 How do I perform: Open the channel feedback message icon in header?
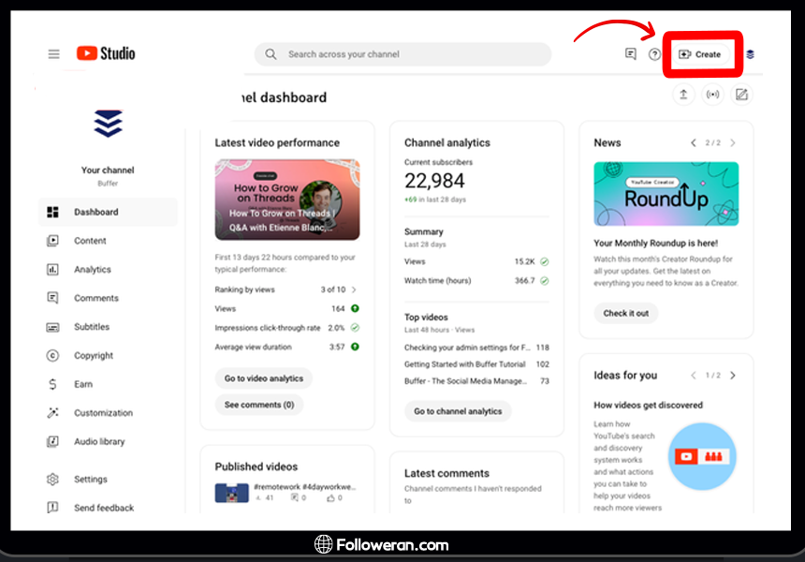coord(631,54)
